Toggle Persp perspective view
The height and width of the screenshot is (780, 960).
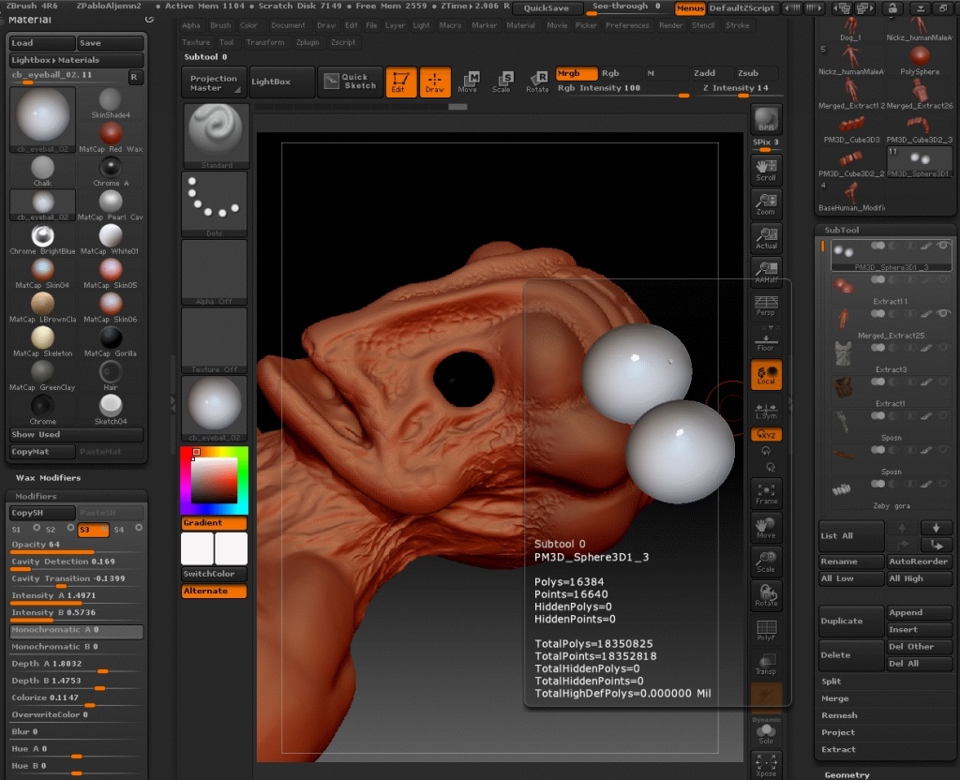[x=766, y=305]
